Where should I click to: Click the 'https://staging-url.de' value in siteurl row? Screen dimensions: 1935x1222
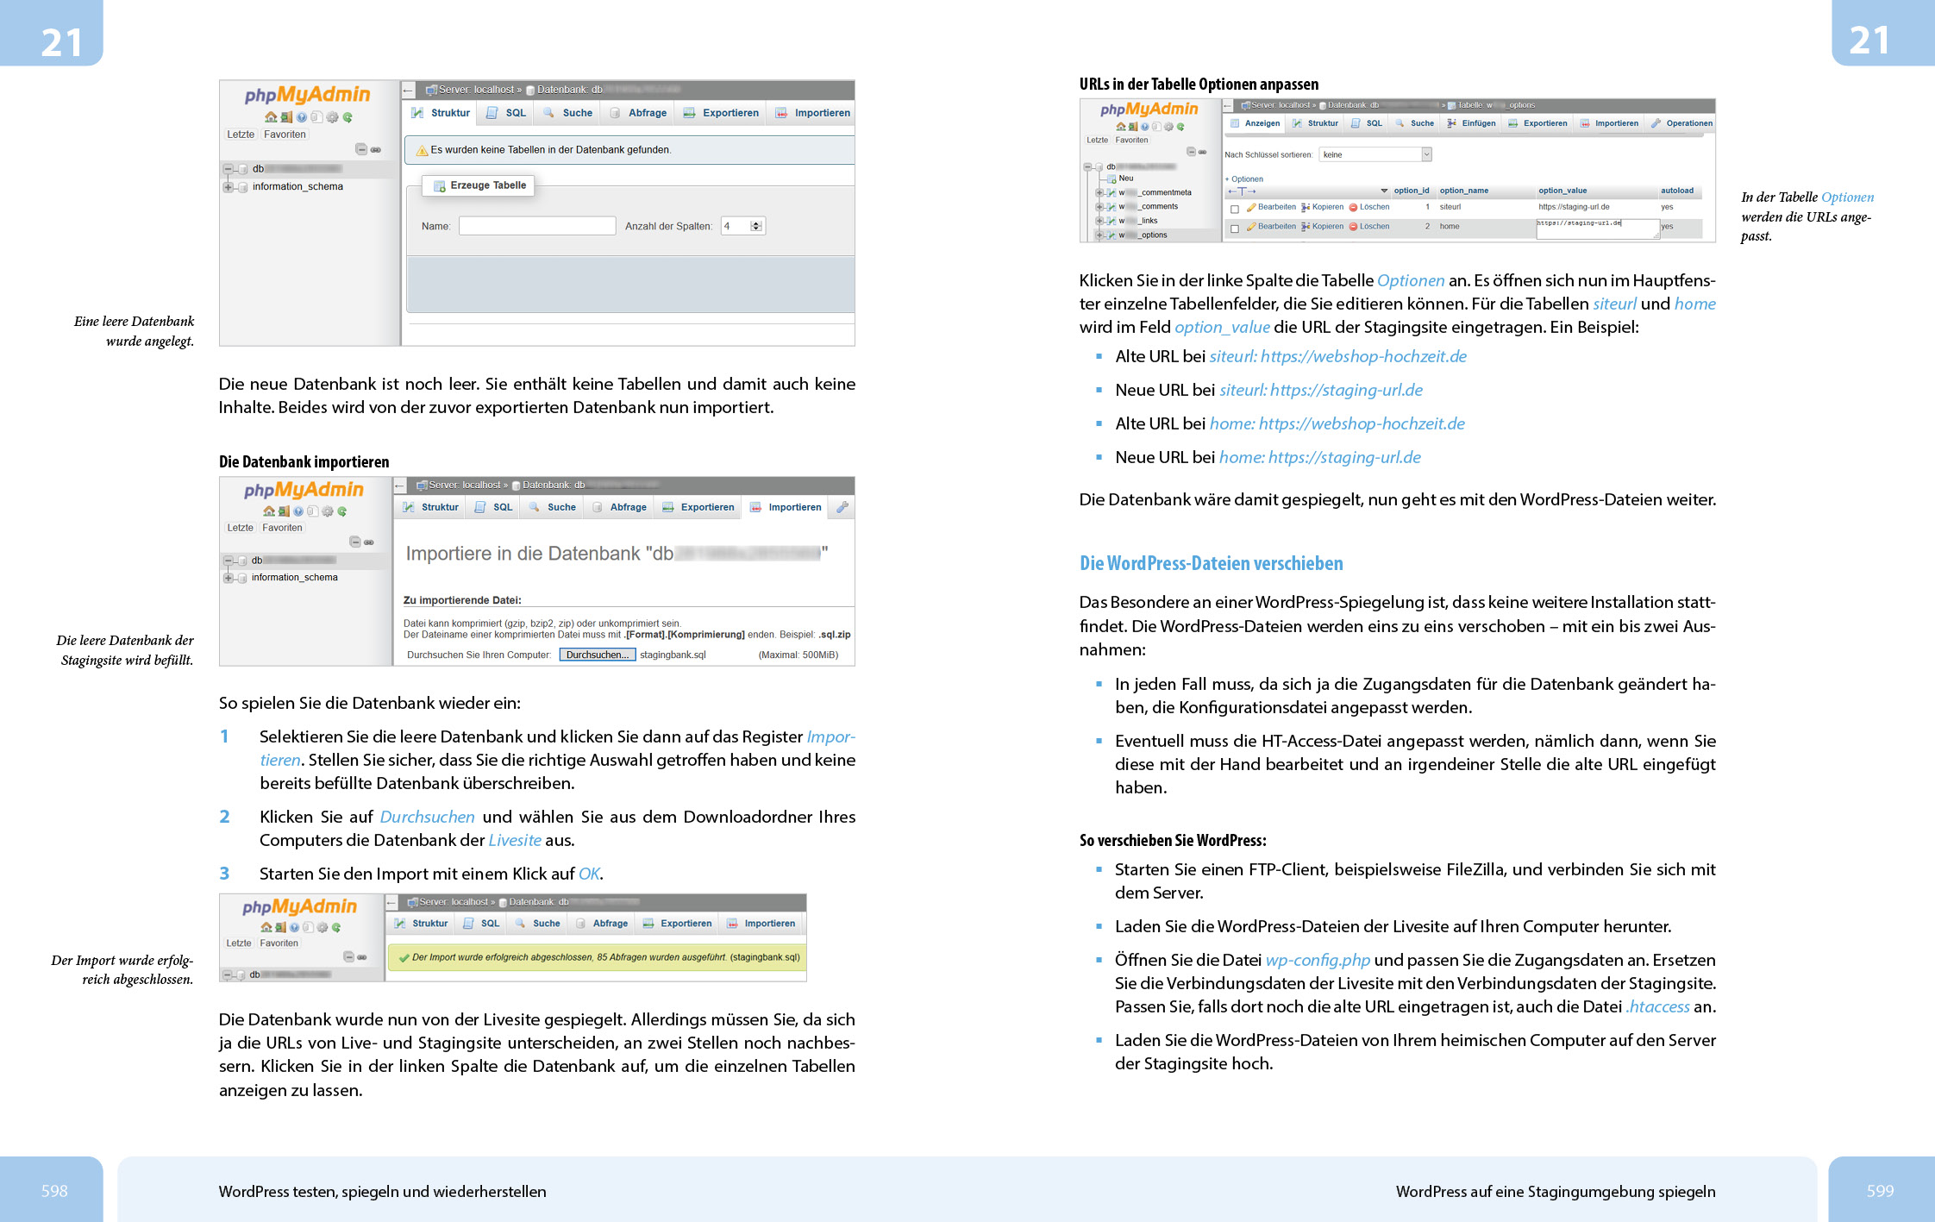point(1573,207)
